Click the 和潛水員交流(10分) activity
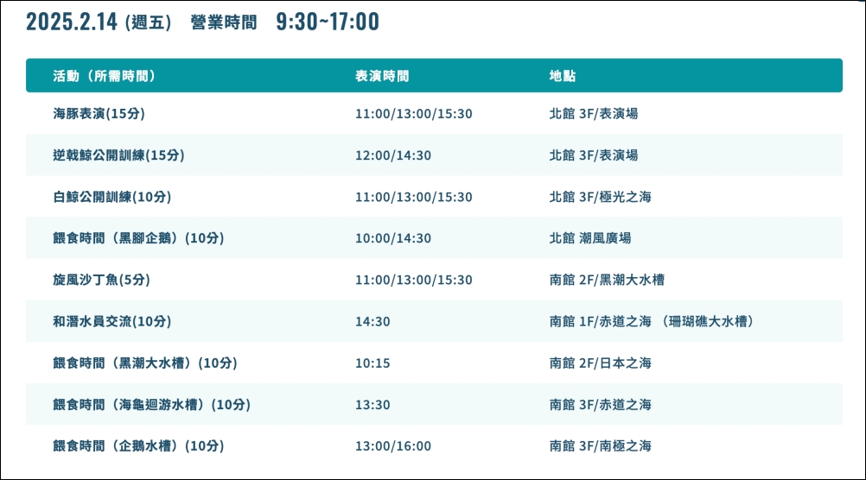This screenshot has width=866, height=480. click(x=111, y=321)
